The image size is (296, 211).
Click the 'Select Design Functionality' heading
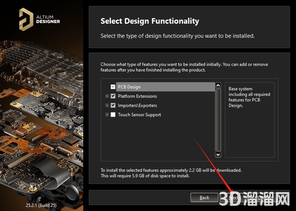[150, 21]
